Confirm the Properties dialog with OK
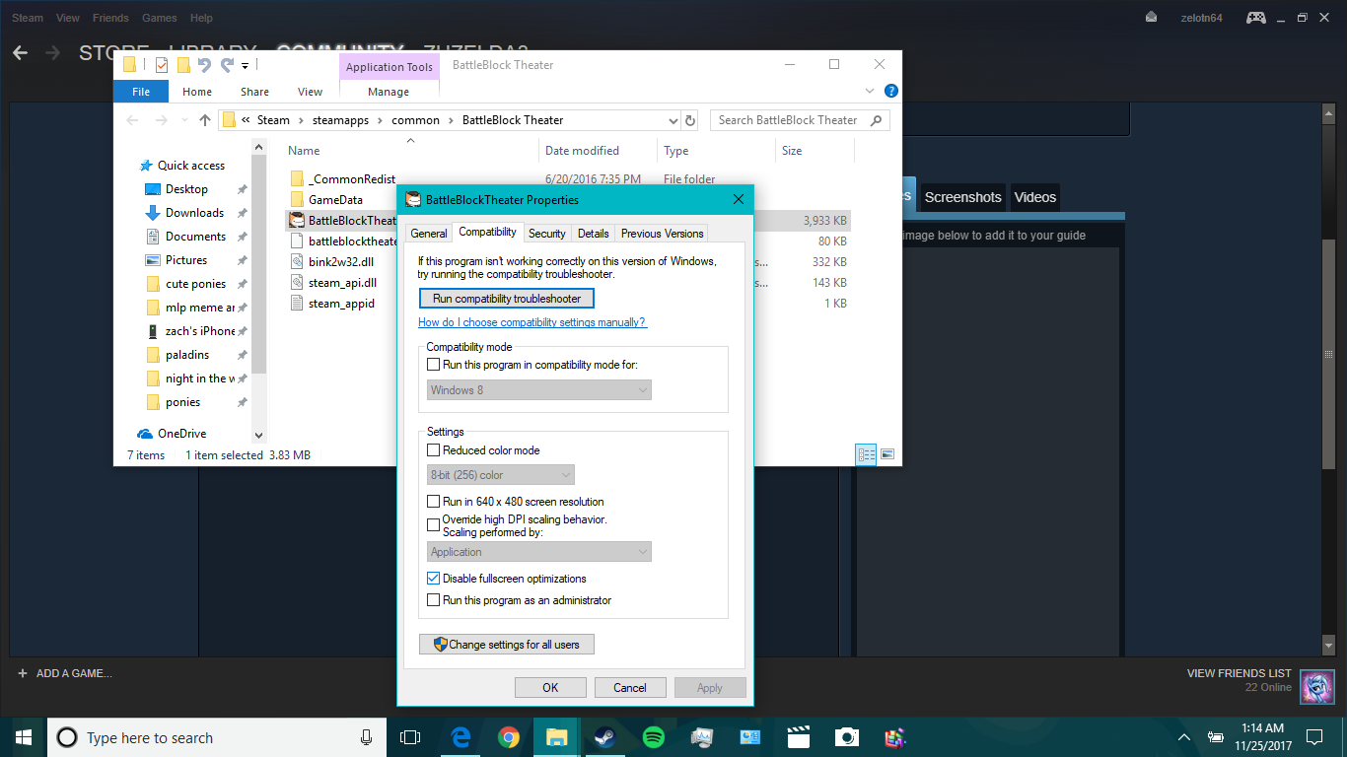This screenshot has height=757, width=1347. [x=550, y=688]
